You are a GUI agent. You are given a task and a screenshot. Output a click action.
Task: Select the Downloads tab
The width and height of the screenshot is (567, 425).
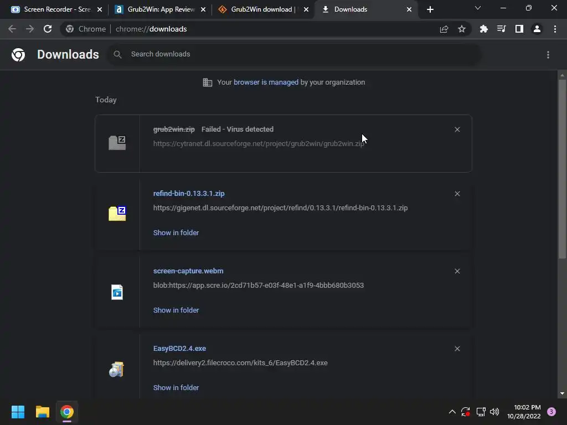tap(365, 9)
